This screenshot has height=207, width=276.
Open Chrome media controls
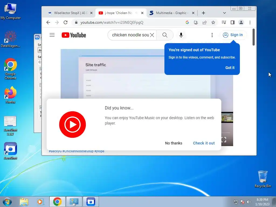point(224,22)
